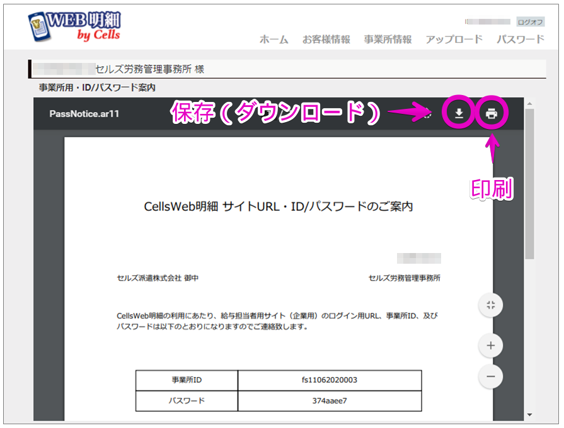This screenshot has width=564, height=428.
Task: Click セルズ派遣株式会社 御中 text
Action: pyautogui.click(x=158, y=278)
